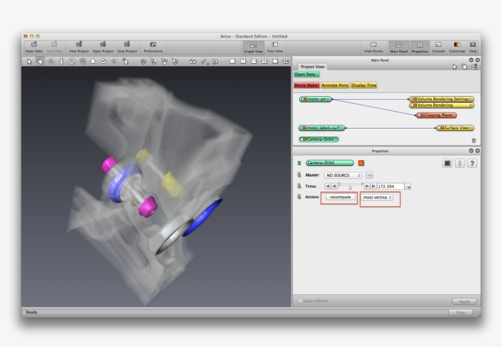Click the measuring pencil tool icon
The height and width of the screenshot is (347, 502).
(204, 61)
